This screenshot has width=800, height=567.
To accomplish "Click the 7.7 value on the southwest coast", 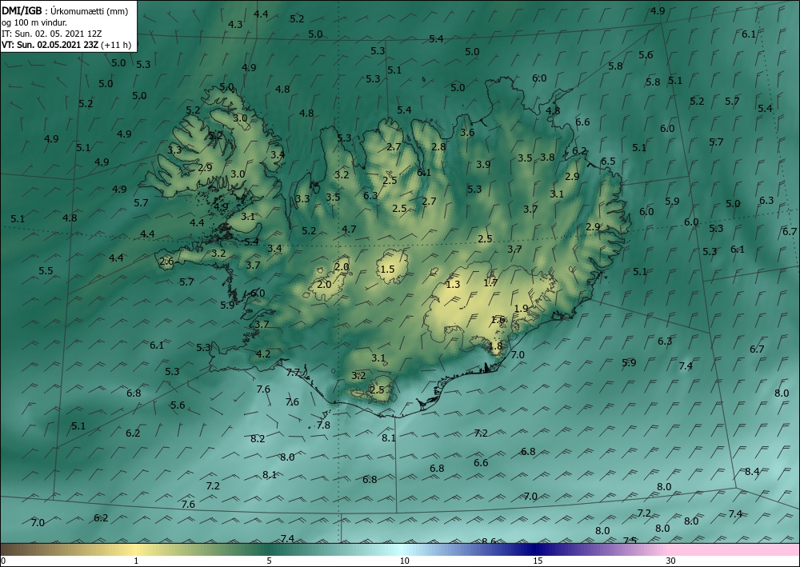I will click(x=293, y=373).
